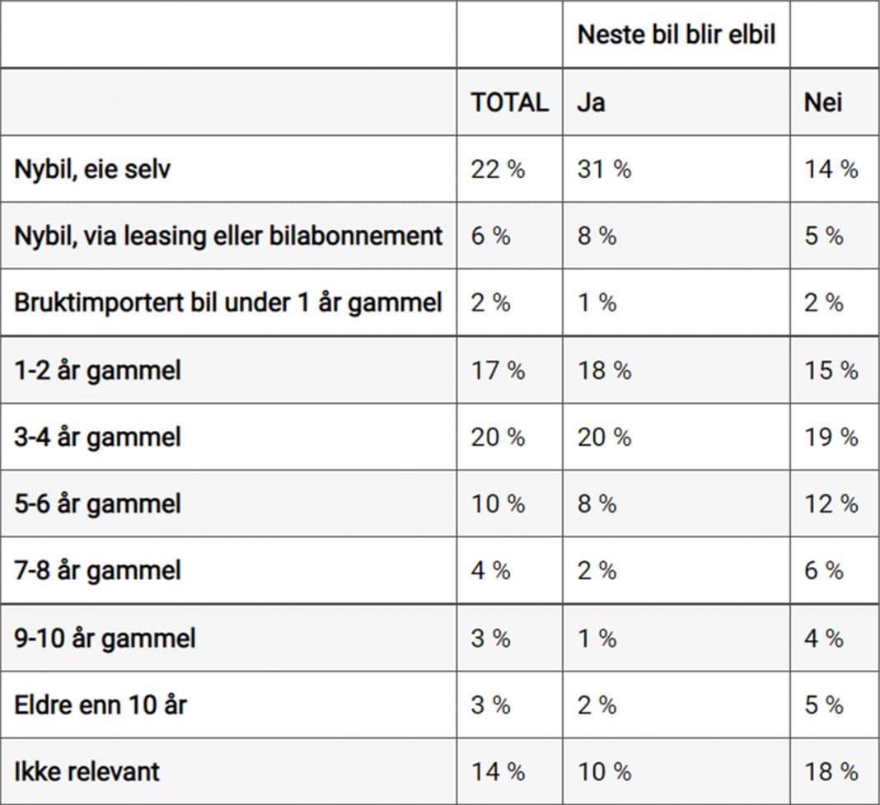The image size is (880, 805).
Task: Select the 'Nybil, eie selv' row label
Action: point(92,169)
